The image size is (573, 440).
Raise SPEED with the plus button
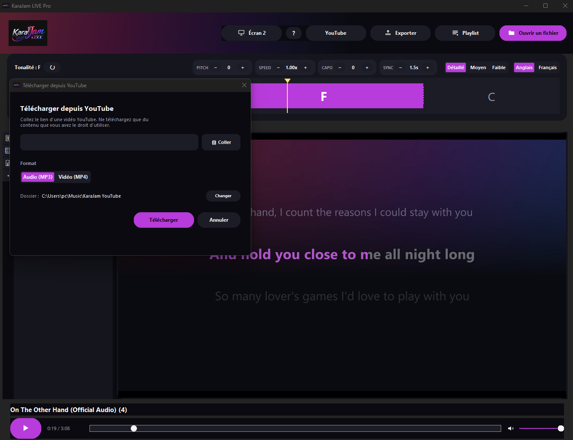pyautogui.click(x=306, y=67)
